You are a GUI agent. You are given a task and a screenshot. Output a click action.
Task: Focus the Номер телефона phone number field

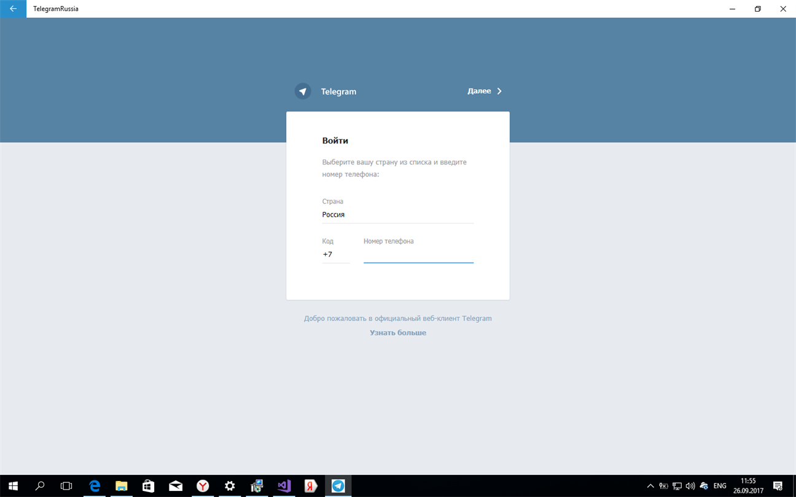[418, 255]
